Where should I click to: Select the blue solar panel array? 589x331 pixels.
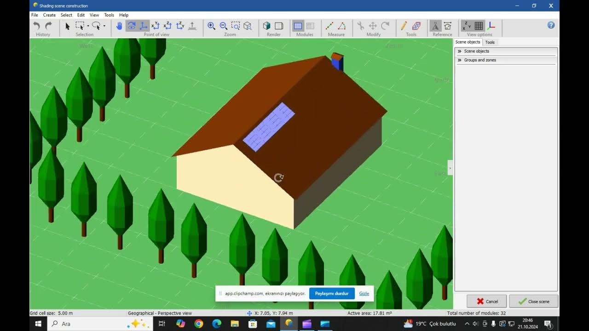click(x=269, y=127)
